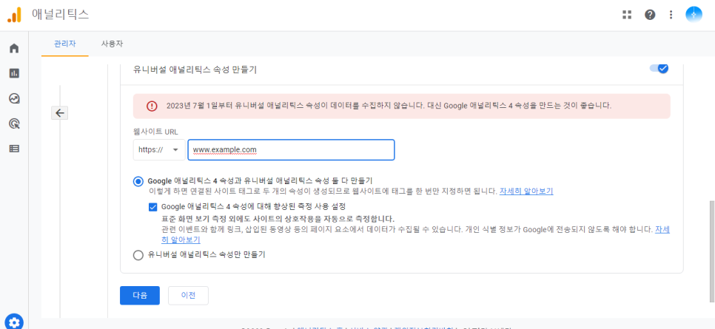Click the 유니버설 애널리틱스 속성 만들기 heading
This screenshot has width=715, height=329.
tap(195, 69)
